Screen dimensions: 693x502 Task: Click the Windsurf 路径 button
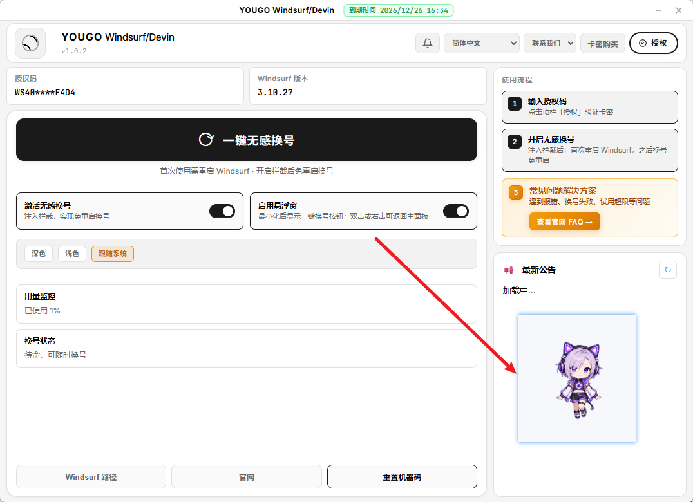point(91,477)
